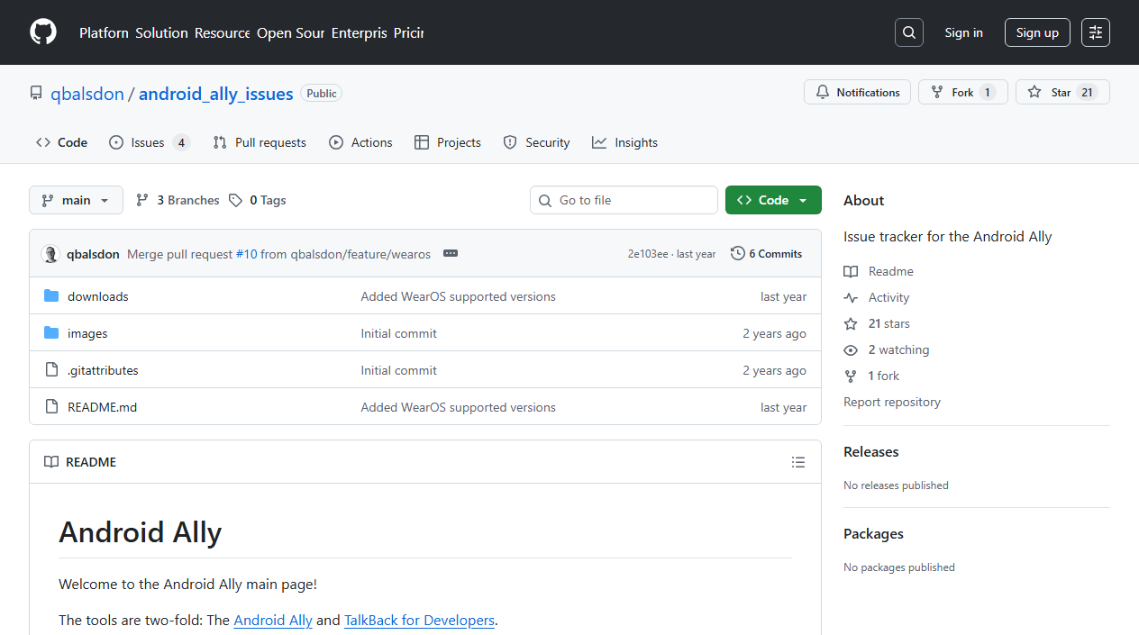View 3 Branches link
The height and width of the screenshot is (635, 1139).
pos(178,200)
